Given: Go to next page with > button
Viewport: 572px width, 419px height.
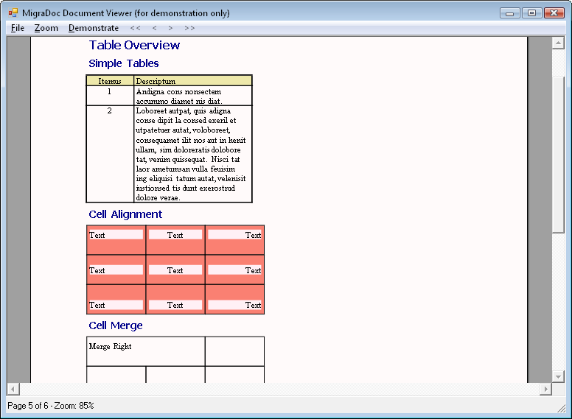Looking at the screenshot, I should (170, 28).
